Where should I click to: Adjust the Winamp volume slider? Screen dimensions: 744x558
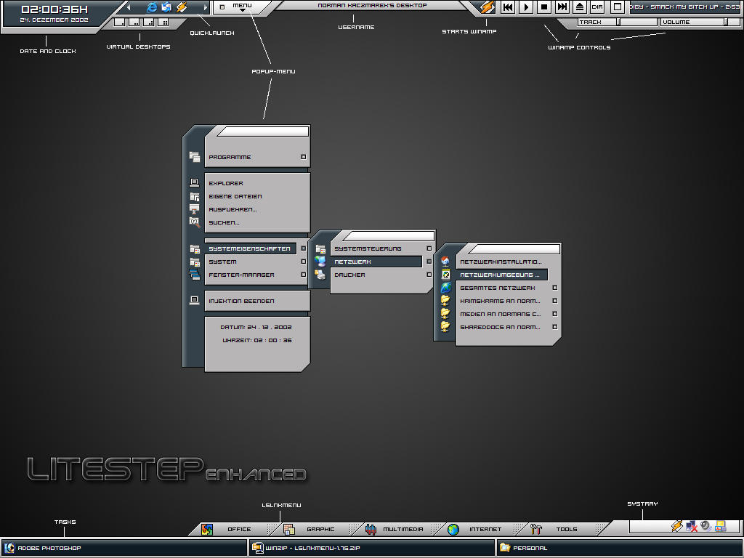[700, 23]
